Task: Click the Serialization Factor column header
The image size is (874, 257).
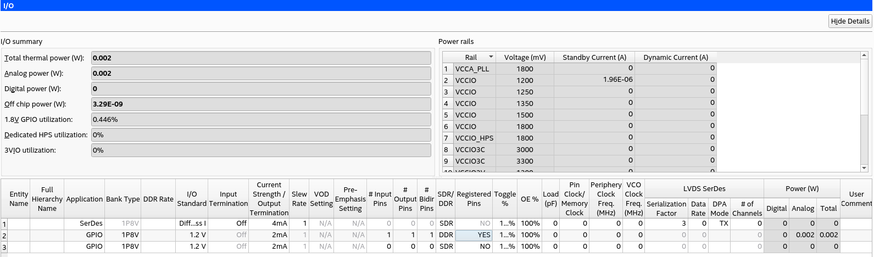Action: pos(666,208)
